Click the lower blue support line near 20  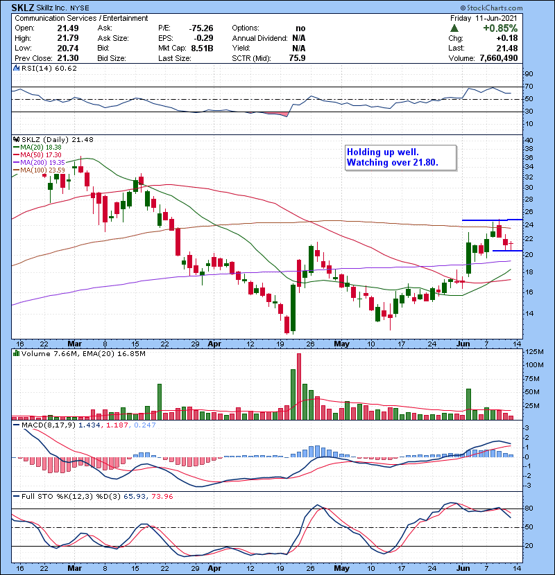click(507, 251)
